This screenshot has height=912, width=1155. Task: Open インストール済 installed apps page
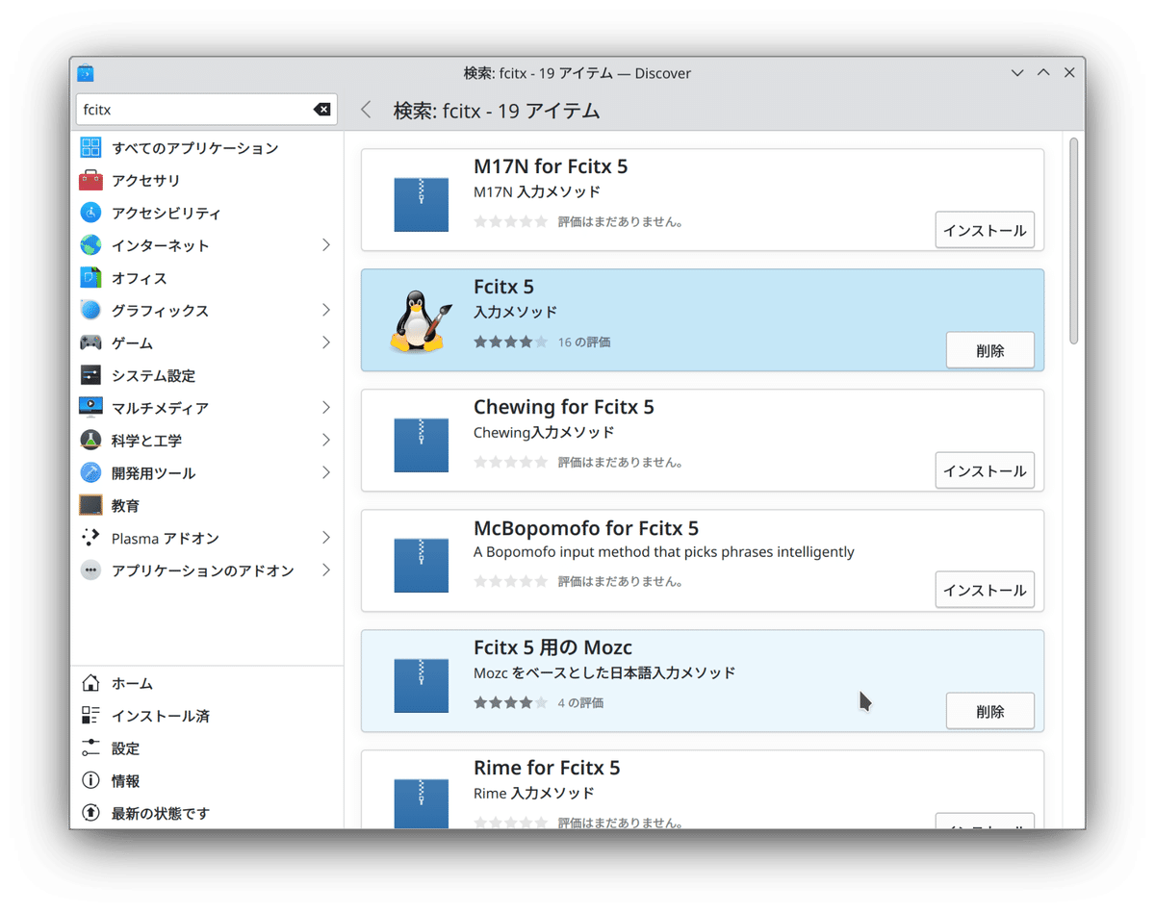(207, 716)
